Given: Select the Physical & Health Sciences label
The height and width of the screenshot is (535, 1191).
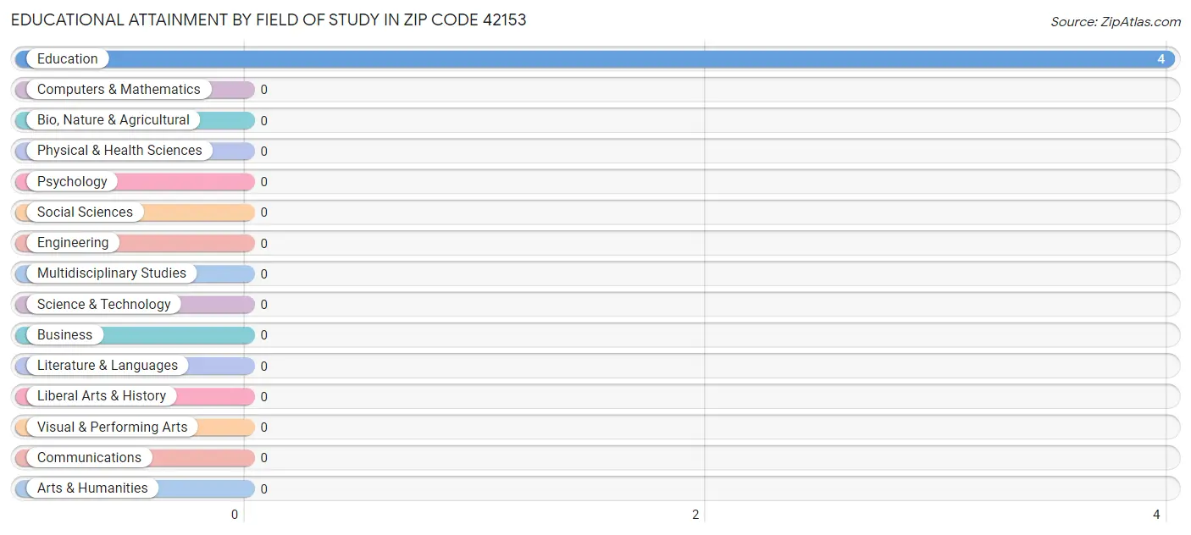Looking at the screenshot, I should pyautogui.click(x=119, y=151).
